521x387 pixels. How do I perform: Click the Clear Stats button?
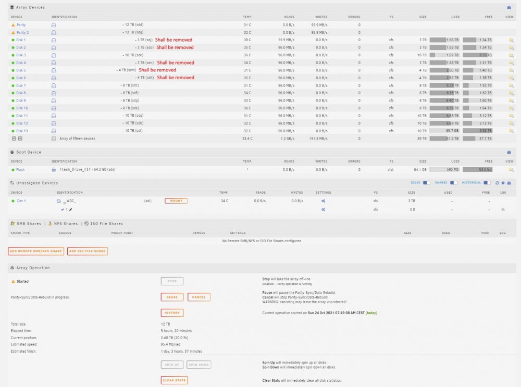coord(174,380)
